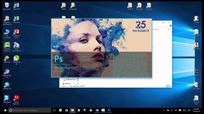The height and width of the screenshot is (114, 204).
Task: Expand the Explorer navigation pane dropdown arrow
Action: [78, 84]
